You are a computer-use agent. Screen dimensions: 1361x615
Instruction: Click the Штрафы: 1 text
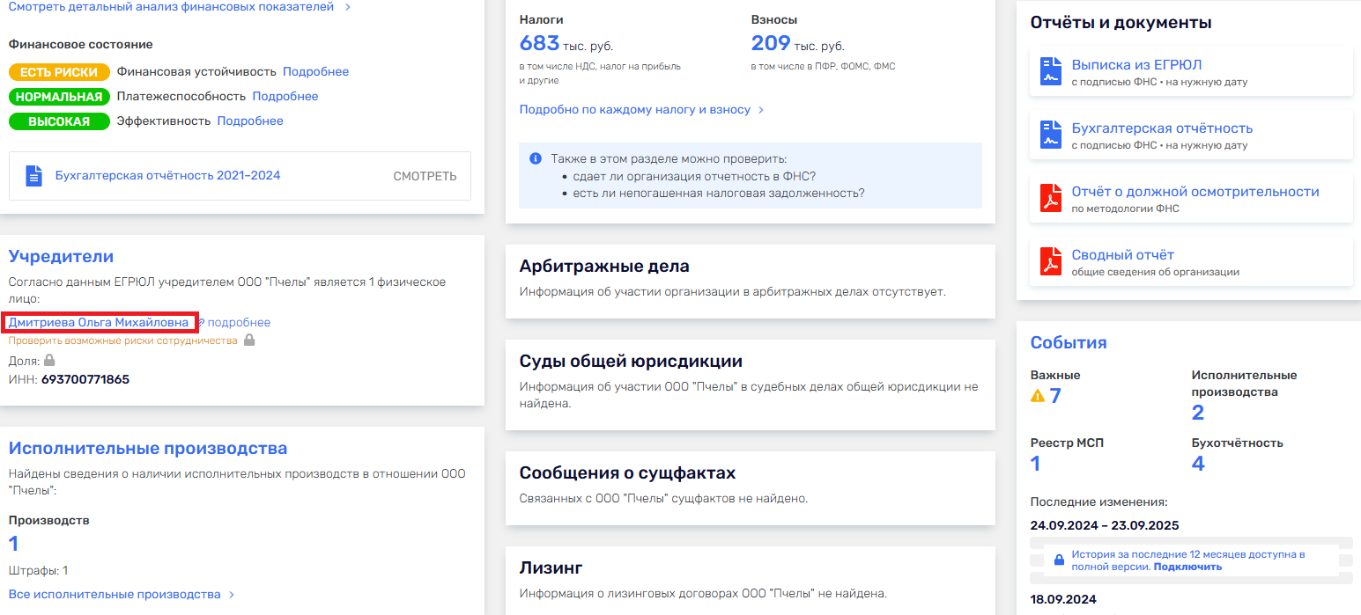38,571
